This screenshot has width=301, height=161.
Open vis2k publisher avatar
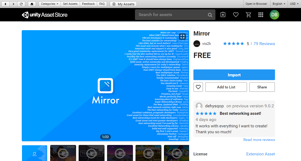pos(197,44)
